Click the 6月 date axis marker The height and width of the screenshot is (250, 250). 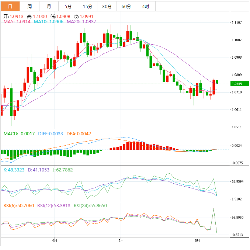tap(197, 241)
